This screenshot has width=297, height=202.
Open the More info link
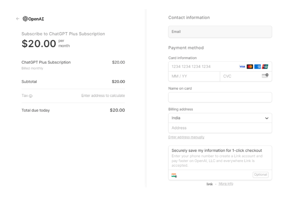pyautogui.click(x=226, y=184)
